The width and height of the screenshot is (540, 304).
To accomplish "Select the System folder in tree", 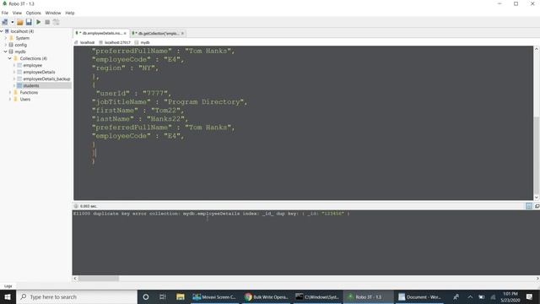I will [x=23, y=38].
